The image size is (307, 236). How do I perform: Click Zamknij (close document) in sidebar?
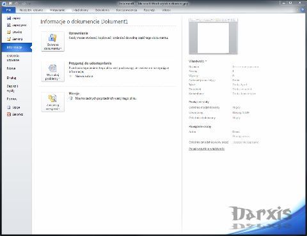15,39
